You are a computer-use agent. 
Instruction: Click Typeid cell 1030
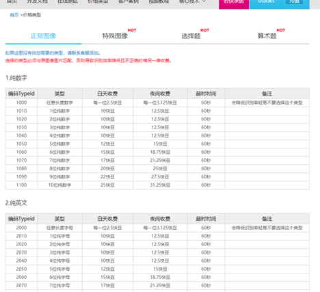(21, 127)
